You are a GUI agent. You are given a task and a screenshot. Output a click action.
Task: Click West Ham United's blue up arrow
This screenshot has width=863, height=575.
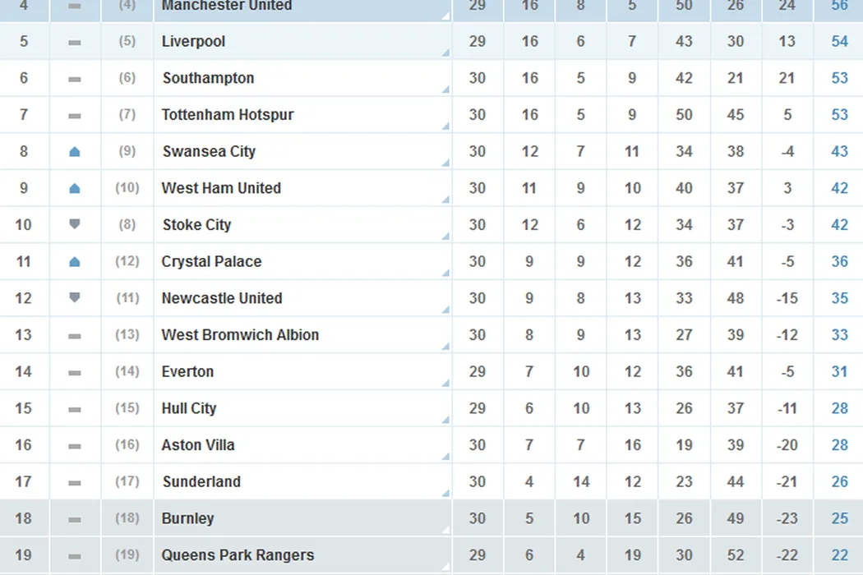[75, 188]
